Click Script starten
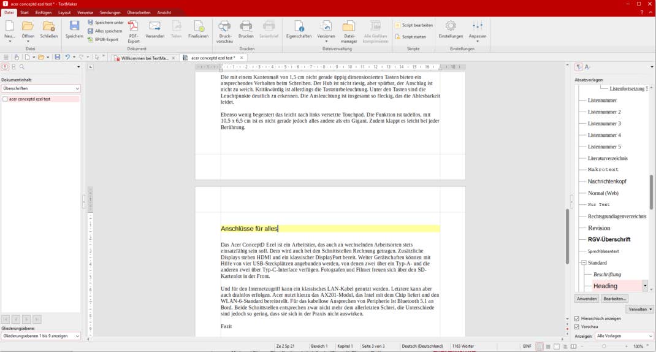This screenshot has height=352, width=656. click(410, 37)
